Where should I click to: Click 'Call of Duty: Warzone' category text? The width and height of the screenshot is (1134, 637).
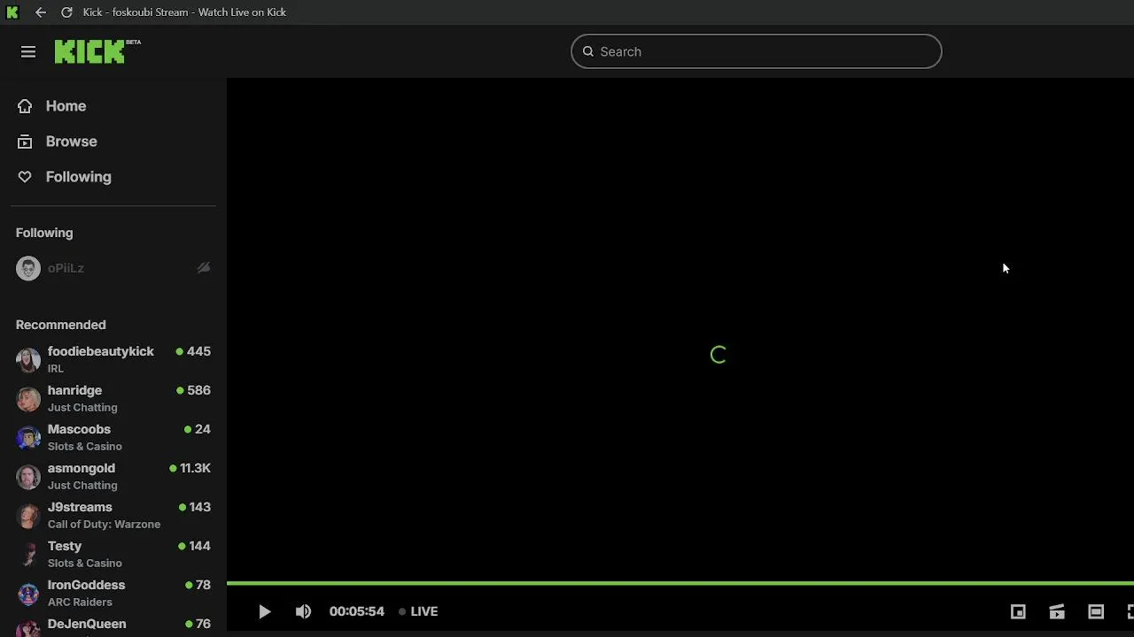104,525
